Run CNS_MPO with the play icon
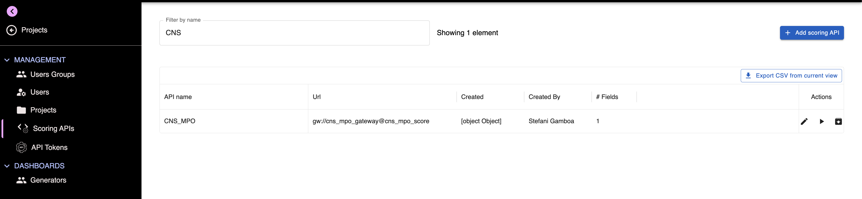862x199 pixels. tap(821, 121)
